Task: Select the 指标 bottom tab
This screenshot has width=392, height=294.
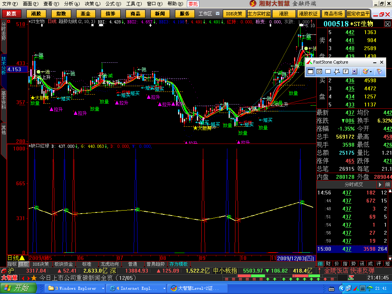Action: (x=12, y=264)
